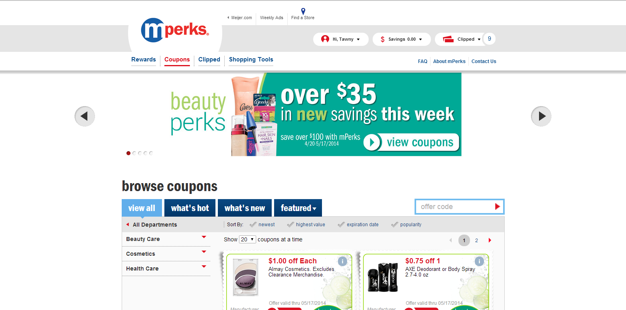Click info icon on Almay coupon
Screen dimensions: 626x310
(x=342, y=261)
